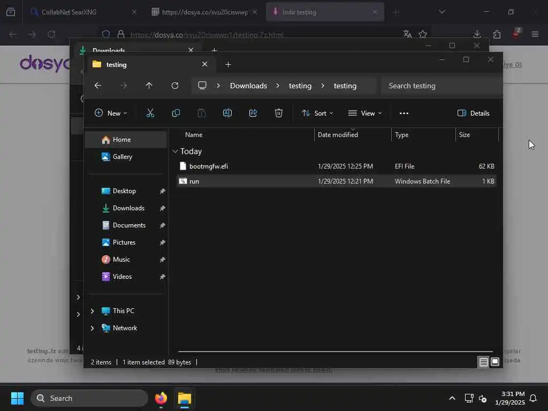Open the Windows Start menu

[17, 398]
